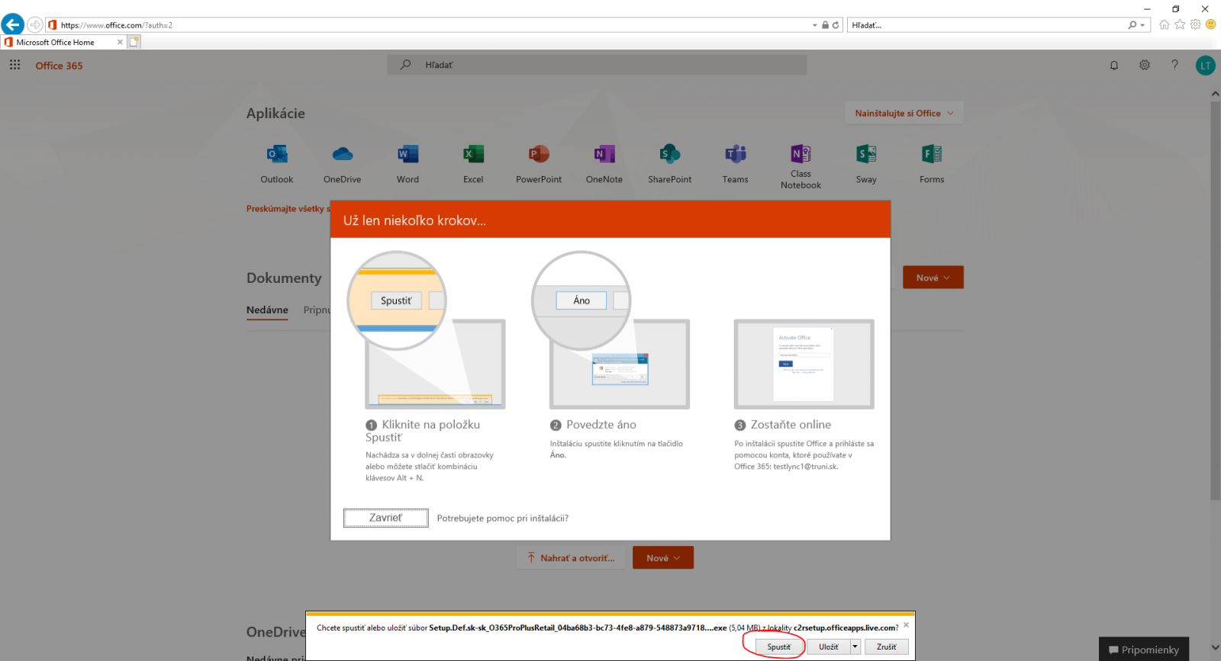
Task: Click Spustiť in the download bar
Action: click(779, 647)
